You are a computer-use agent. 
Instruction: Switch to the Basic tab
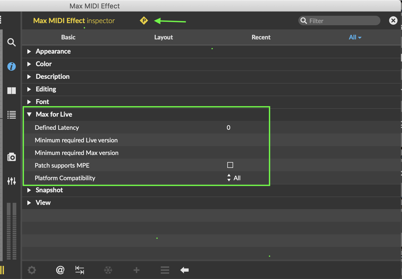(68, 37)
